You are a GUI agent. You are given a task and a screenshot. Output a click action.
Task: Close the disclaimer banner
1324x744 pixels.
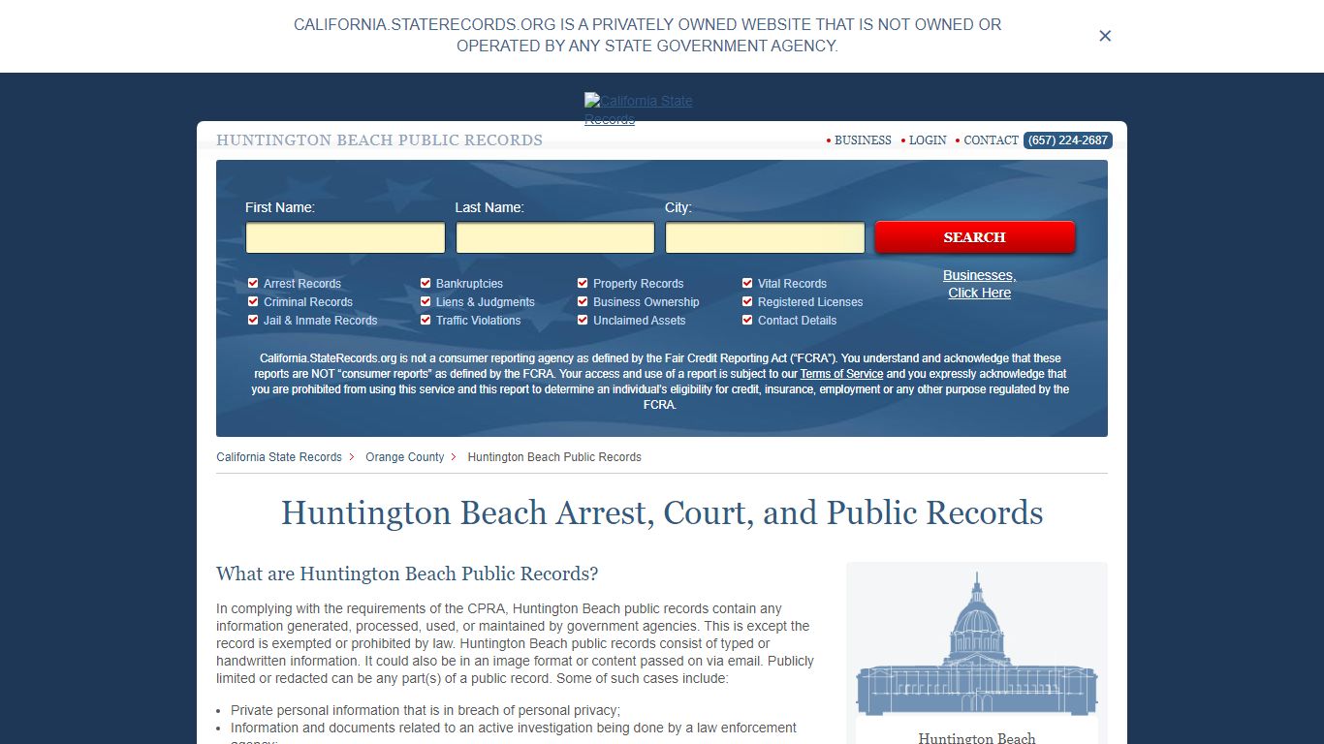[1105, 36]
